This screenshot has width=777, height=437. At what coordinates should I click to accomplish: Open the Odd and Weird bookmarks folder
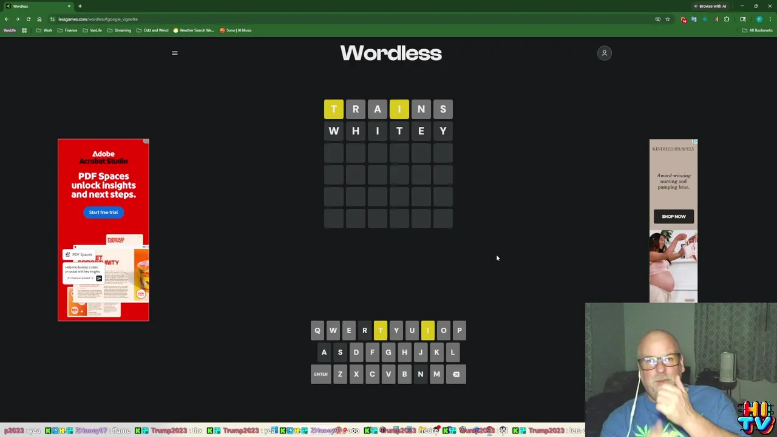click(x=152, y=30)
